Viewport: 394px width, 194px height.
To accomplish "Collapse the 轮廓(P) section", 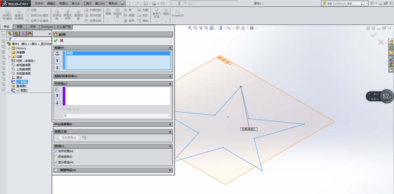I will (x=170, y=48).
